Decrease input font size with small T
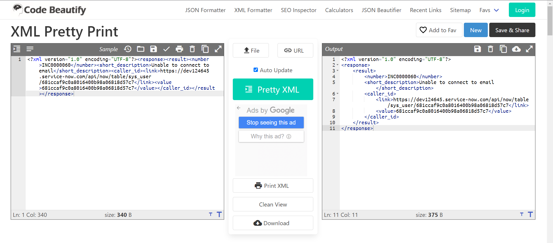 tap(211, 214)
